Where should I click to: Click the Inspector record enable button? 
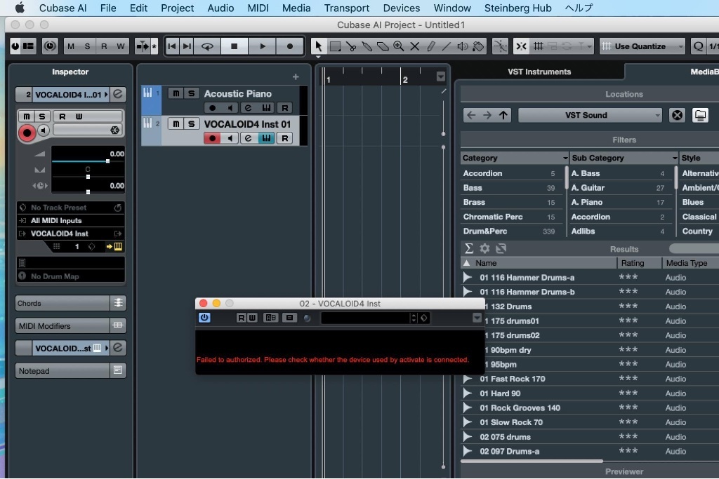[27, 133]
